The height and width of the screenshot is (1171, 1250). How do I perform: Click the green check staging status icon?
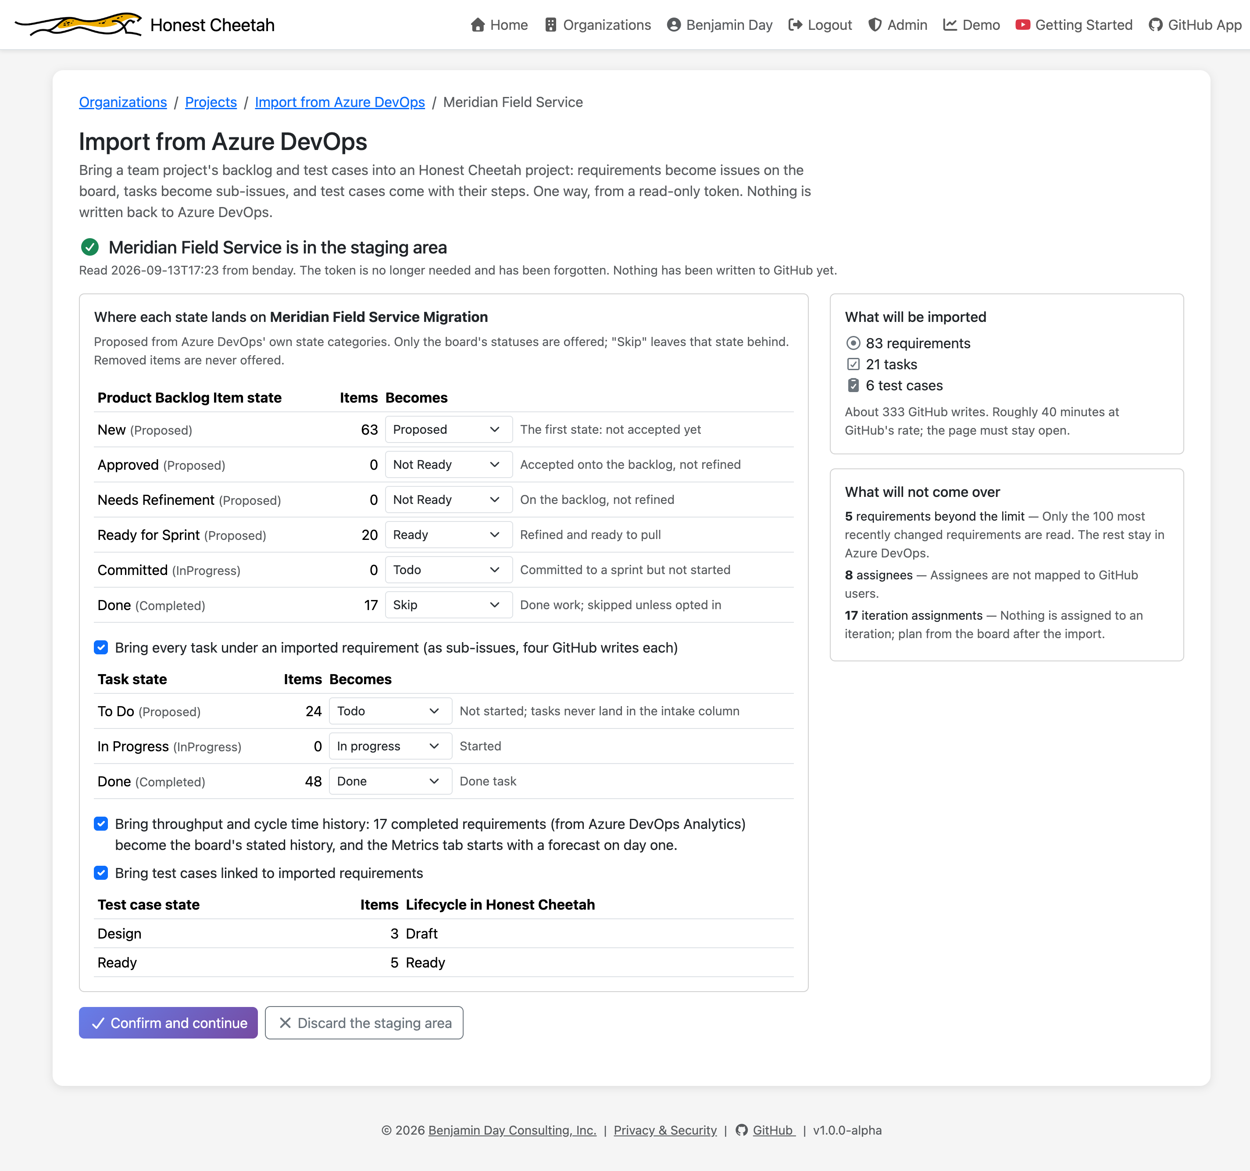pos(90,247)
